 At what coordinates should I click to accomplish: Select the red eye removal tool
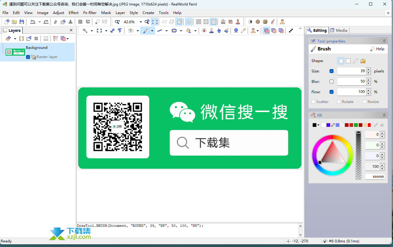tap(204, 31)
